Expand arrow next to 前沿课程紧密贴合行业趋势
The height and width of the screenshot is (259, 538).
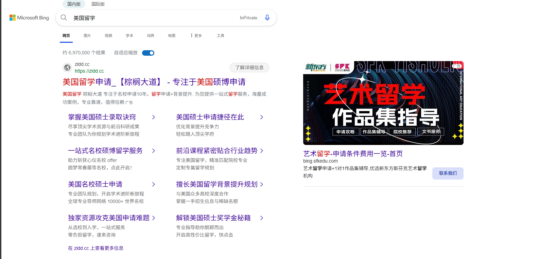(262, 151)
